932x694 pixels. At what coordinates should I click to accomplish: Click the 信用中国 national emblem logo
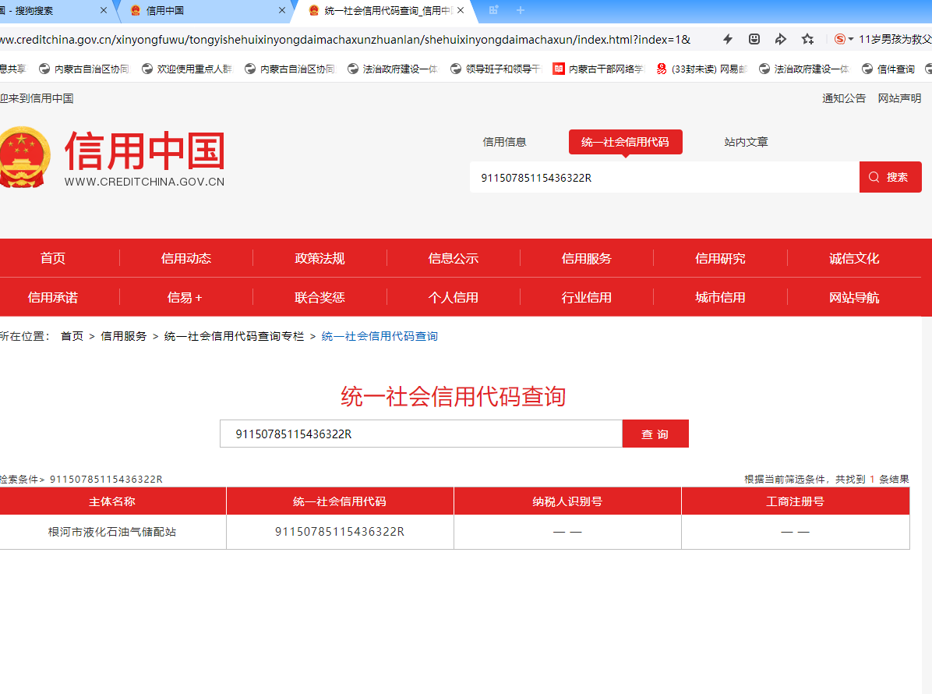[x=24, y=158]
